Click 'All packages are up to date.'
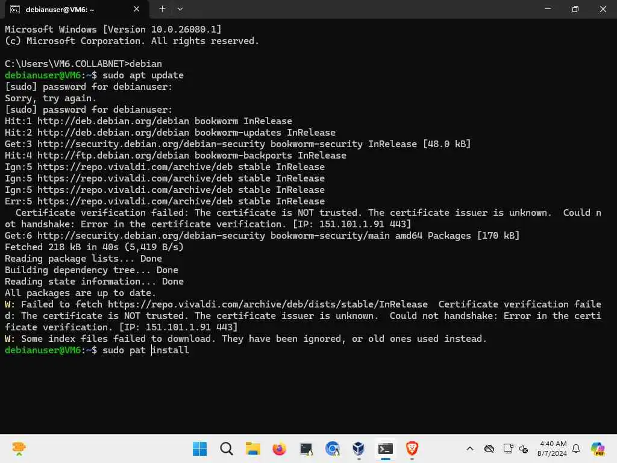The height and width of the screenshot is (463, 617). [x=80, y=292]
